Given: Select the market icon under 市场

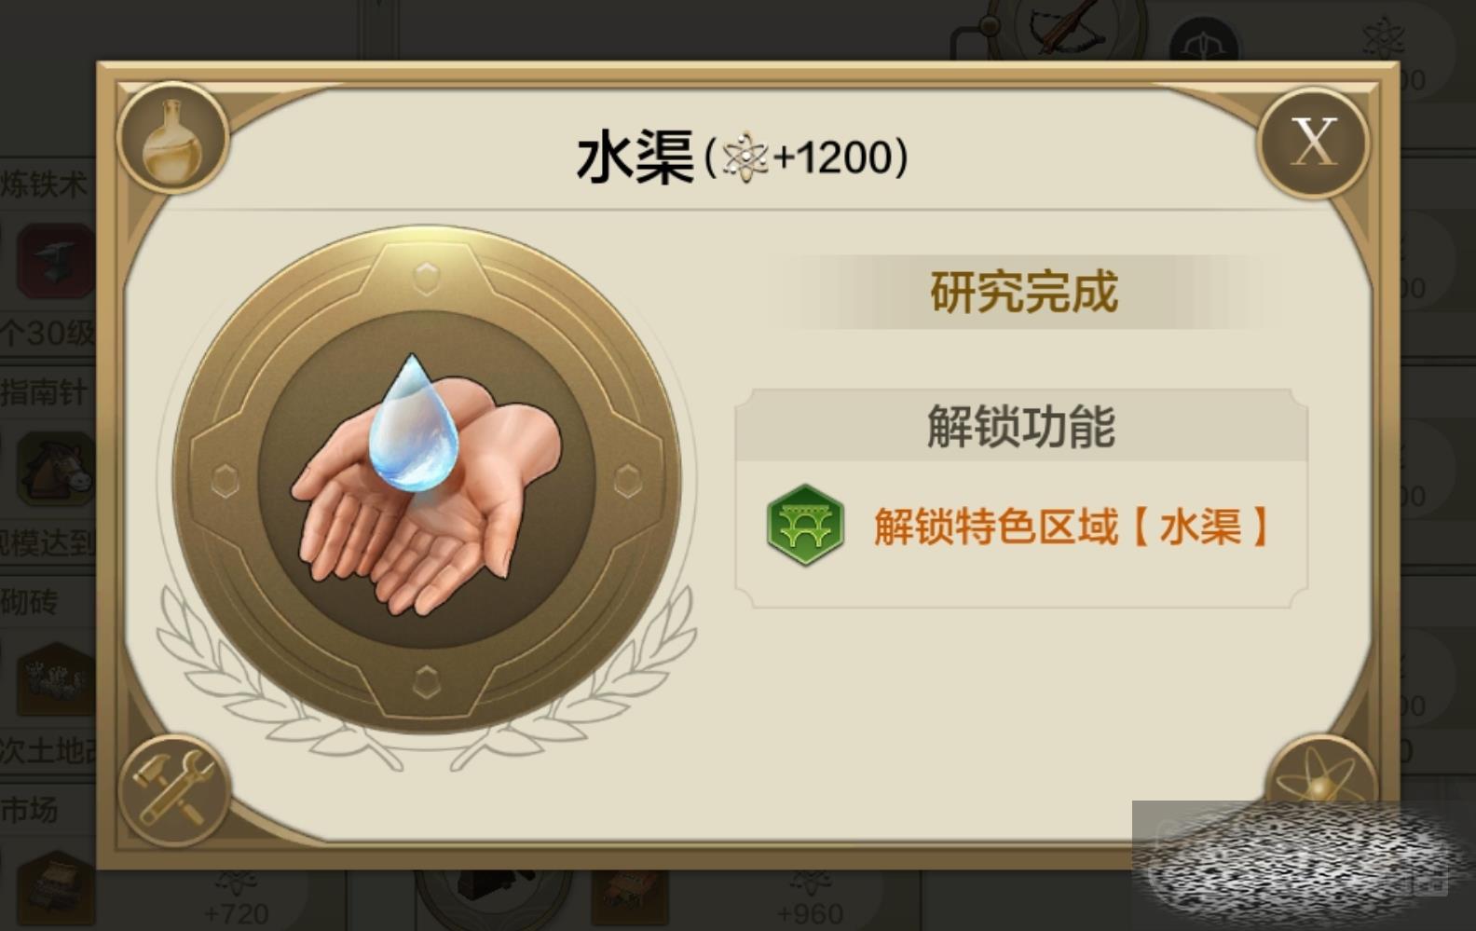Looking at the screenshot, I should click(x=58, y=888).
